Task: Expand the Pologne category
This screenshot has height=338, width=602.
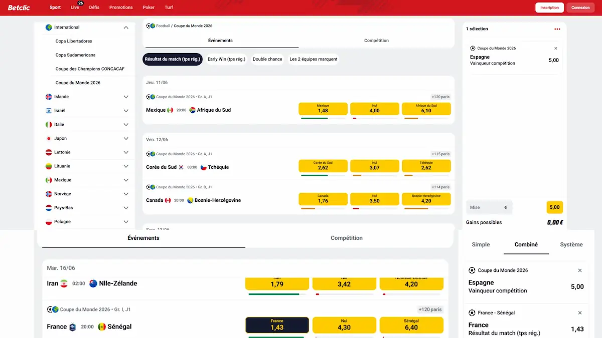Action: click(125, 221)
